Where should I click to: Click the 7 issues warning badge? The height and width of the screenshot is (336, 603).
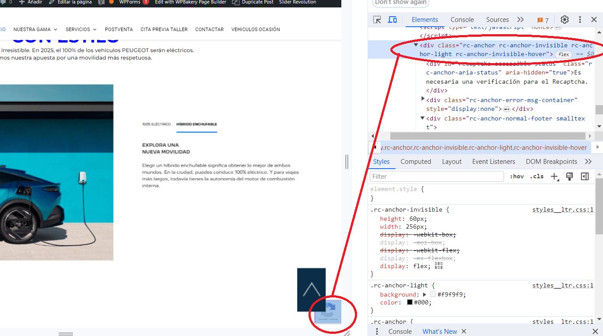coord(543,20)
